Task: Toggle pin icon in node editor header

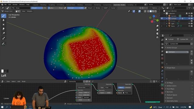Action: coord(92,81)
